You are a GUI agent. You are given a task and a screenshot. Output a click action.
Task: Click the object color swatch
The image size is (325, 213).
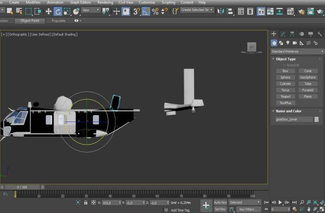point(317,119)
